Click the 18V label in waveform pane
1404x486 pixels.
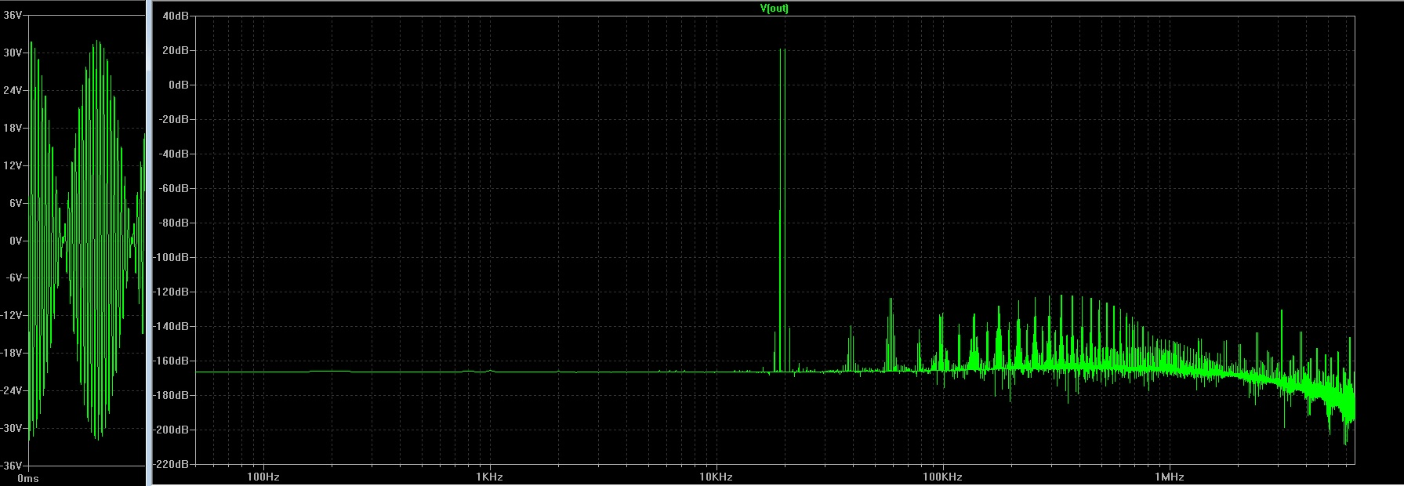click(13, 129)
